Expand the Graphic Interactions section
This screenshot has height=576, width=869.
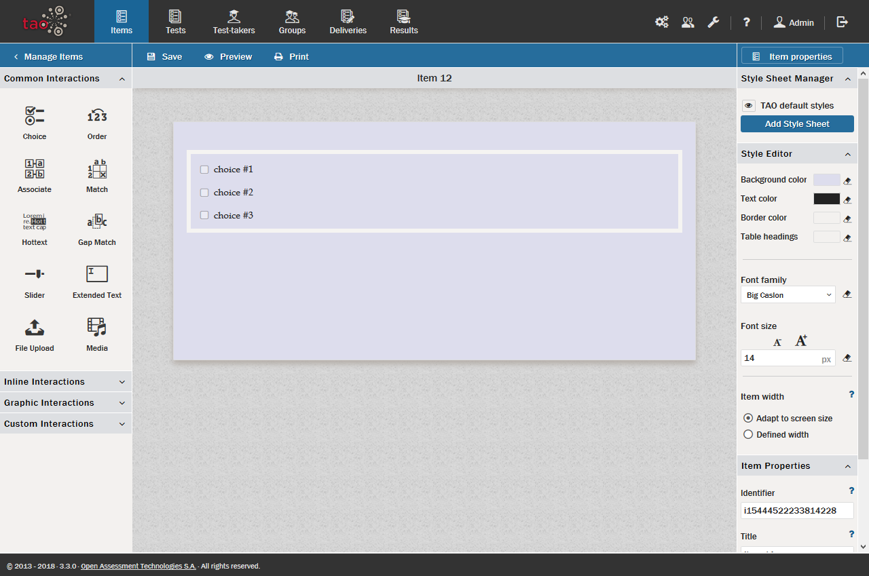pyautogui.click(x=65, y=403)
